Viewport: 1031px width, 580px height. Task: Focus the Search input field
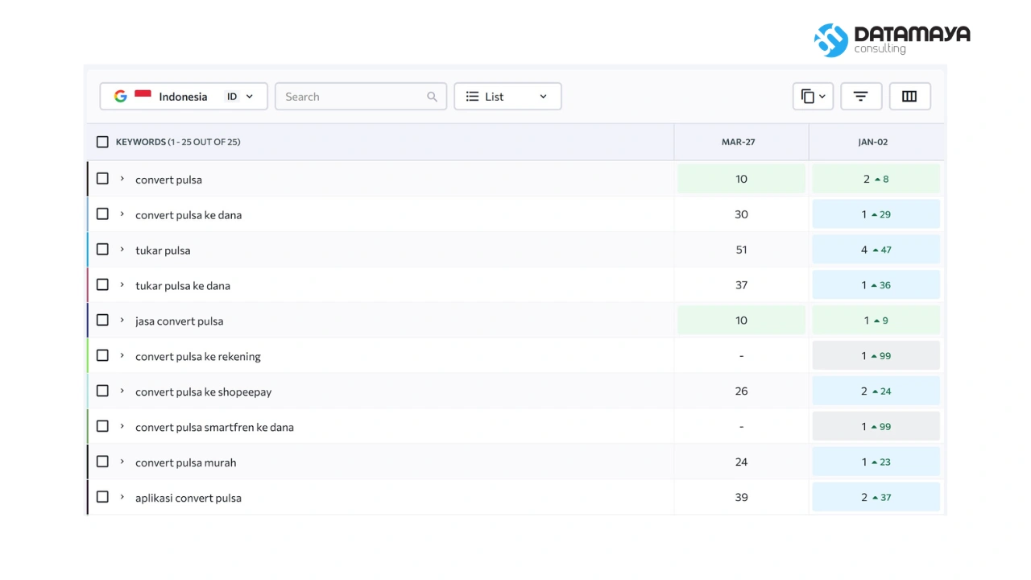click(x=361, y=97)
